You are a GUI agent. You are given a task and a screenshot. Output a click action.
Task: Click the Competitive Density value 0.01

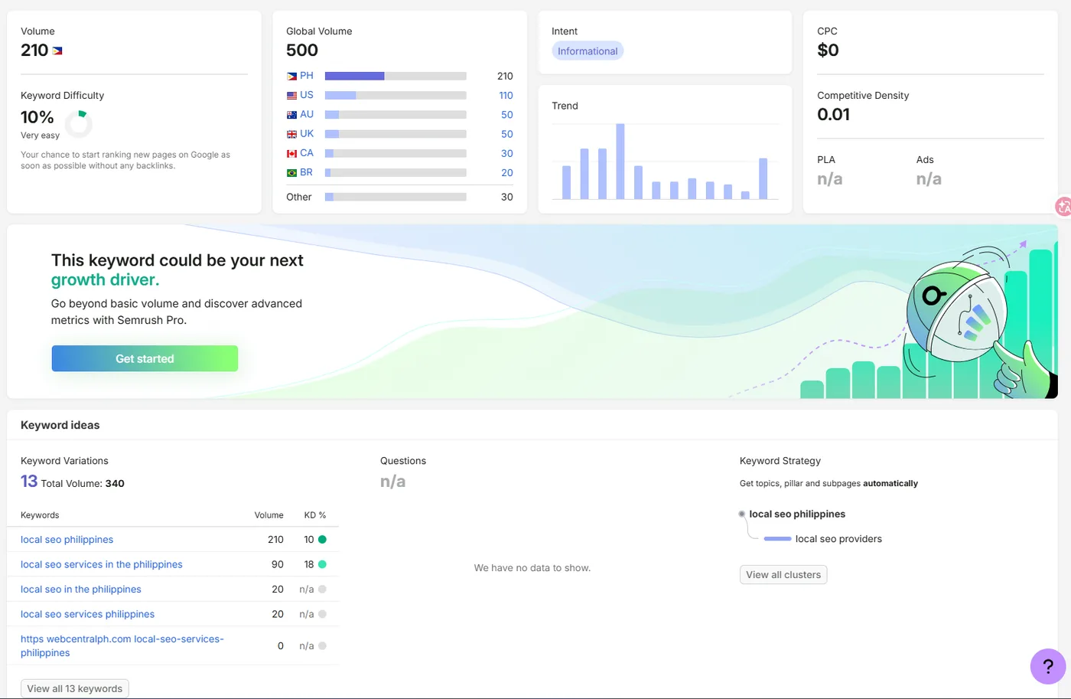(x=834, y=115)
